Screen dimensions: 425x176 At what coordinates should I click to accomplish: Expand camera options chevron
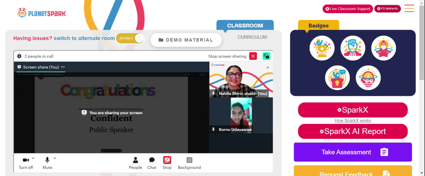click(33, 158)
